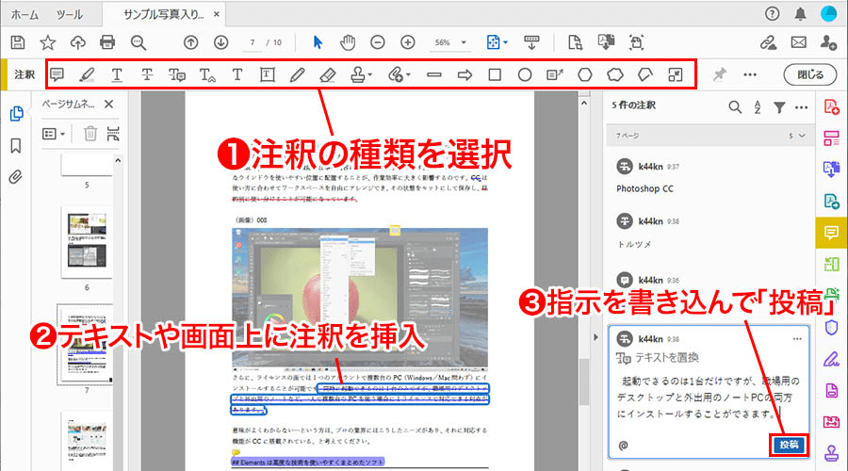Search comments with magnifier icon
The width and height of the screenshot is (848, 471).
pyautogui.click(x=734, y=107)
